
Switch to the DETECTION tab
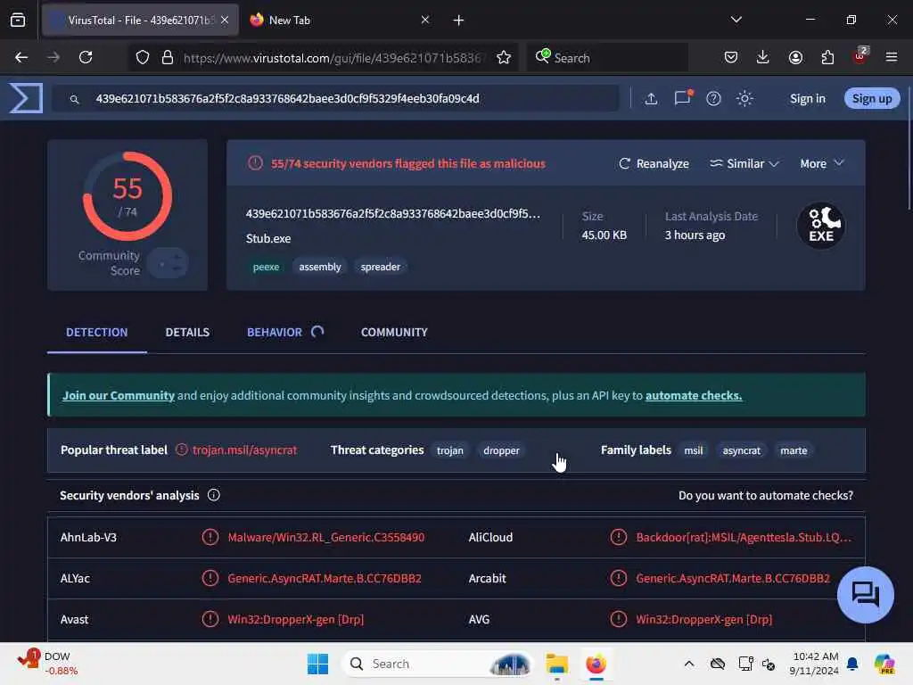pyautogui.click(x=96, y=332)
